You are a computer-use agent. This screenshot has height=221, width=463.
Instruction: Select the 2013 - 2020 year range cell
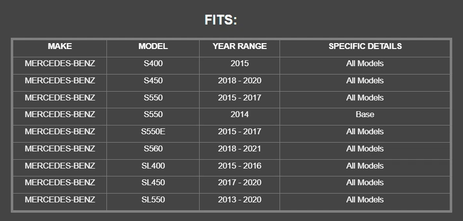tap(239, 200)
